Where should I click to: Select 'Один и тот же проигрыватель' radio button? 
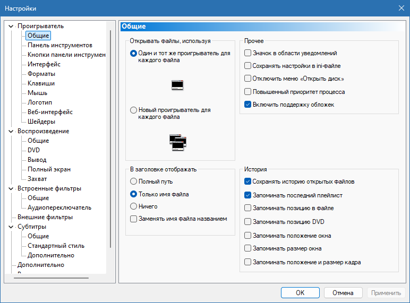pyautogui.click(x=133, y=53)
